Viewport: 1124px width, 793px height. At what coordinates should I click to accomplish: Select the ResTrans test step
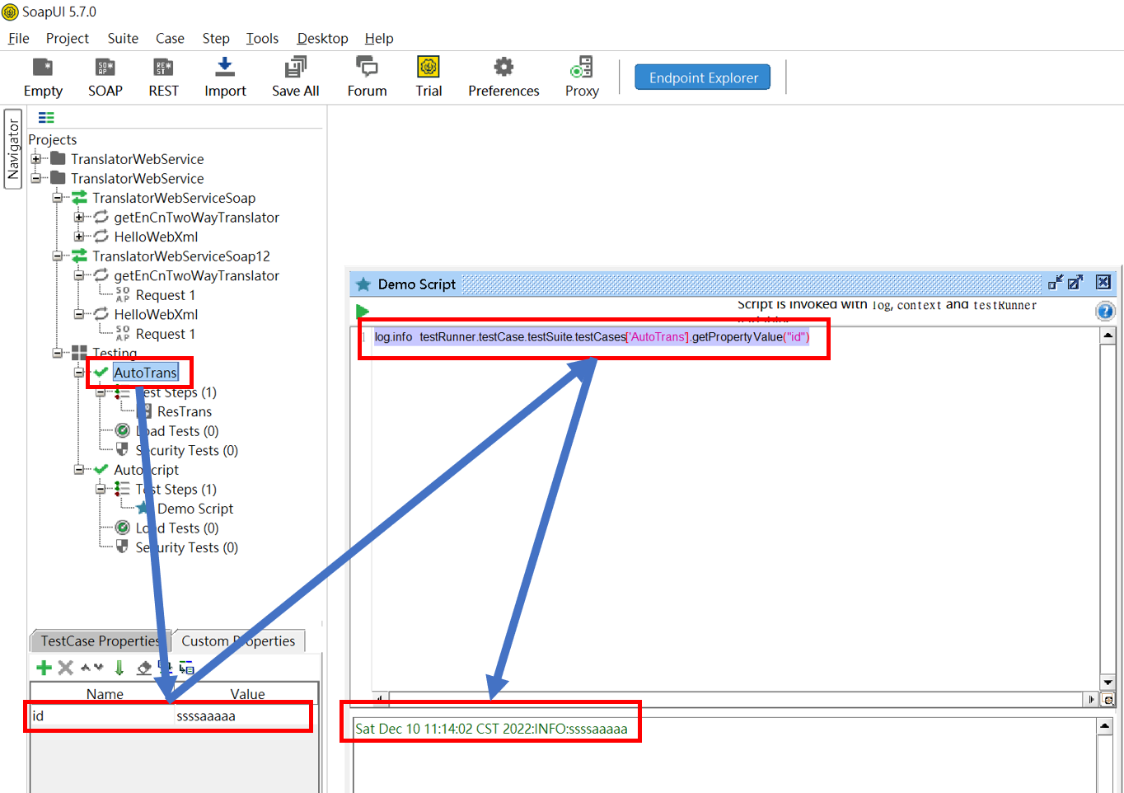tap(184, 411)
